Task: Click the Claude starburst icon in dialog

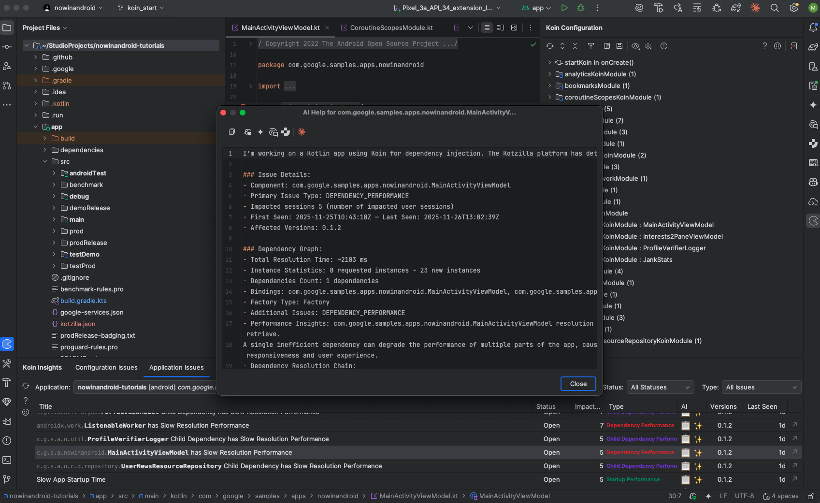Action: [302, 132]
